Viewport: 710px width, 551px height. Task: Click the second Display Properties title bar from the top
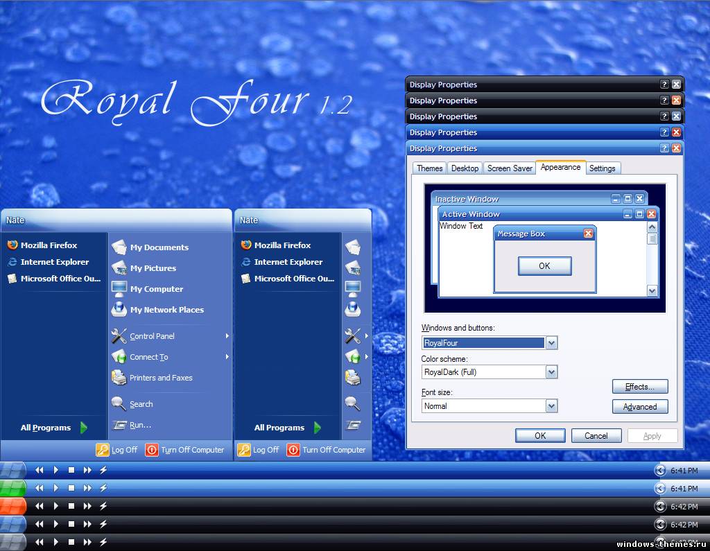tap(544, 100)
